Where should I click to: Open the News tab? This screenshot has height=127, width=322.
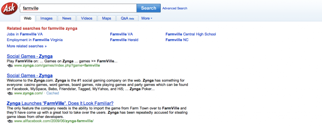(x=67, y=19)
